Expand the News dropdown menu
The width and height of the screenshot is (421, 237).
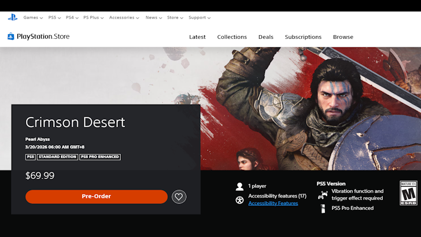click(x=154, y=17)
